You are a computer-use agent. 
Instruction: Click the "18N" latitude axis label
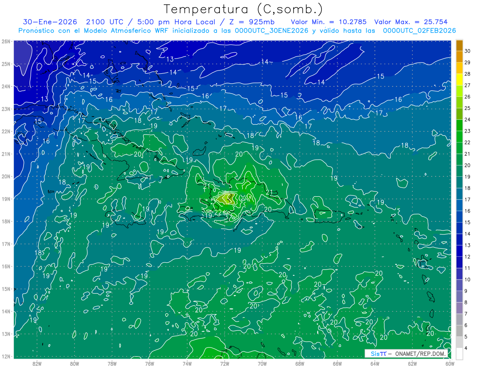tap(6, 221)
